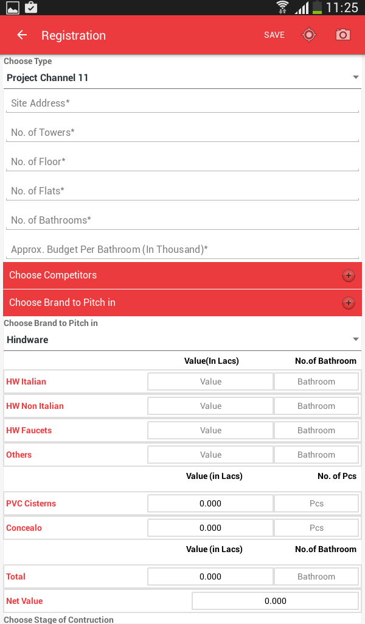Expand the red Choose Brand to Pitch in bar
Viewport: 365px width, 624px height.
pyautogui.click(x=170, y=303)
